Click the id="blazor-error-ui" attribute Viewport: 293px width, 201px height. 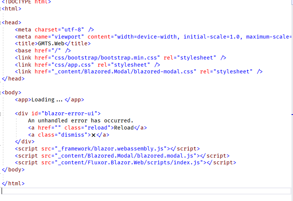(65, 113)
